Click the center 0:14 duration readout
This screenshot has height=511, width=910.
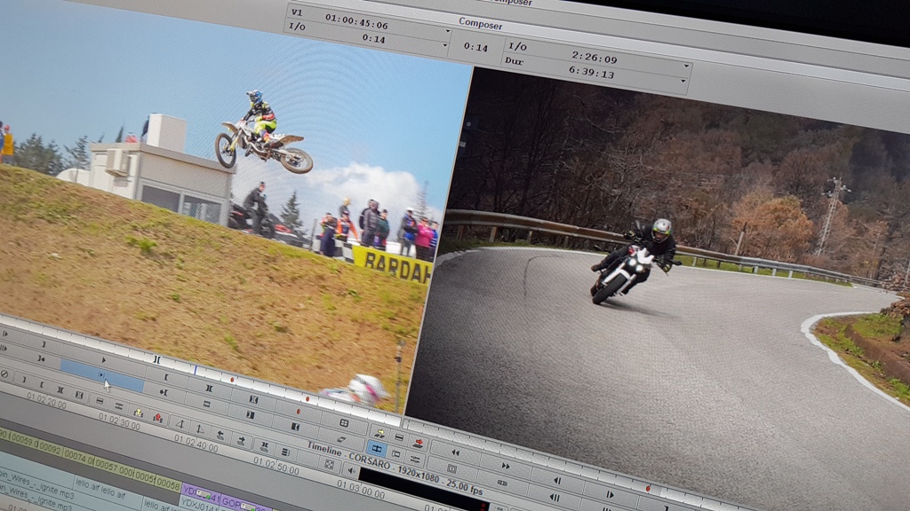(475, 47)
